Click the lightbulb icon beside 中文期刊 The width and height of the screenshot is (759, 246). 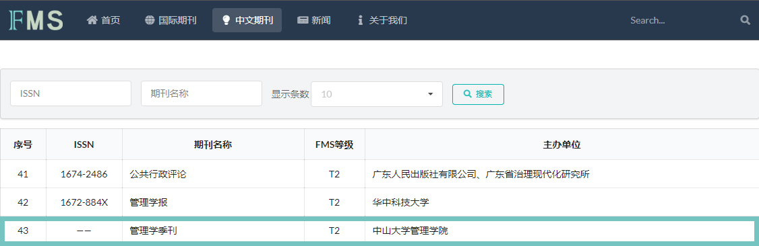click(226, 20)
